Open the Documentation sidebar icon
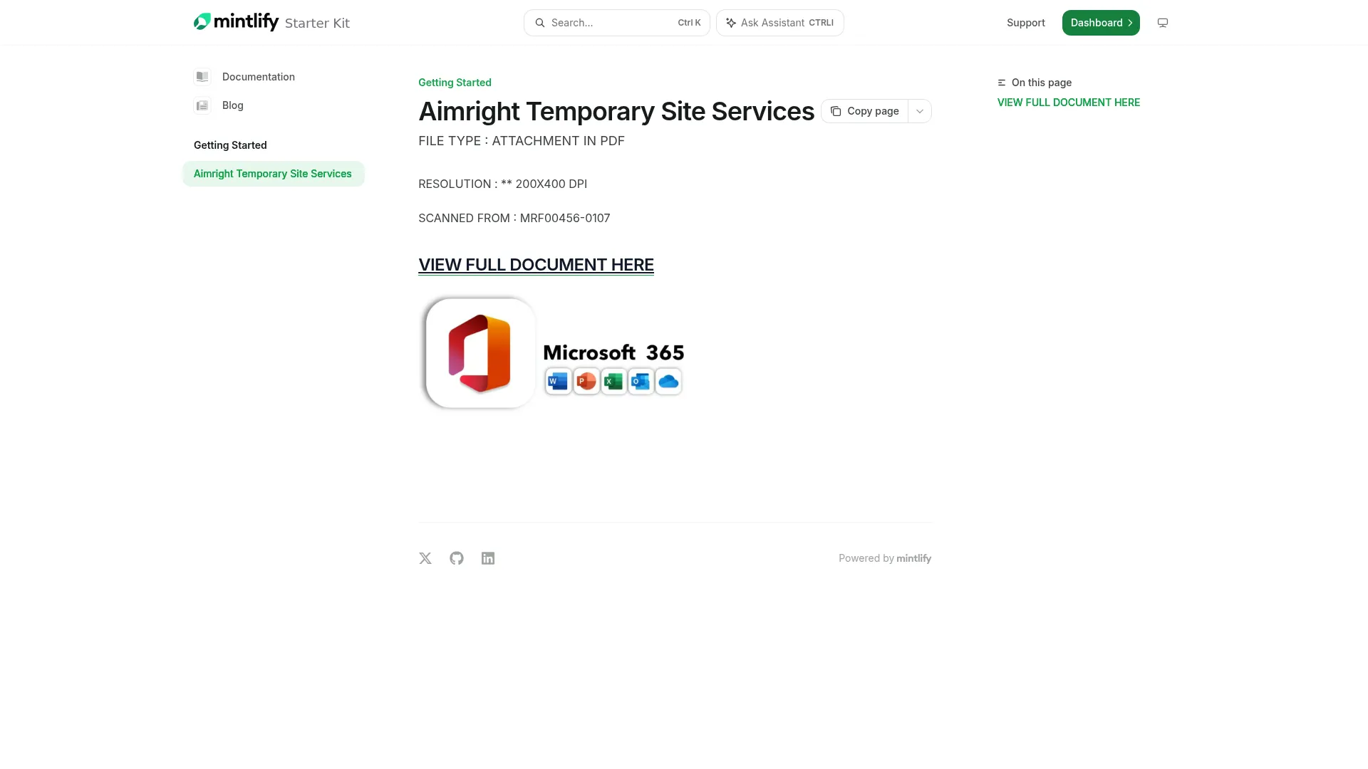The width and height of the screenshot is (1368, 769). pos(202,77)
